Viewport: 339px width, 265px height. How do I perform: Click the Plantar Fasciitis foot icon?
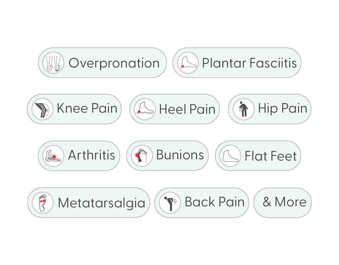pyautogui.click(x=188, y=62)
